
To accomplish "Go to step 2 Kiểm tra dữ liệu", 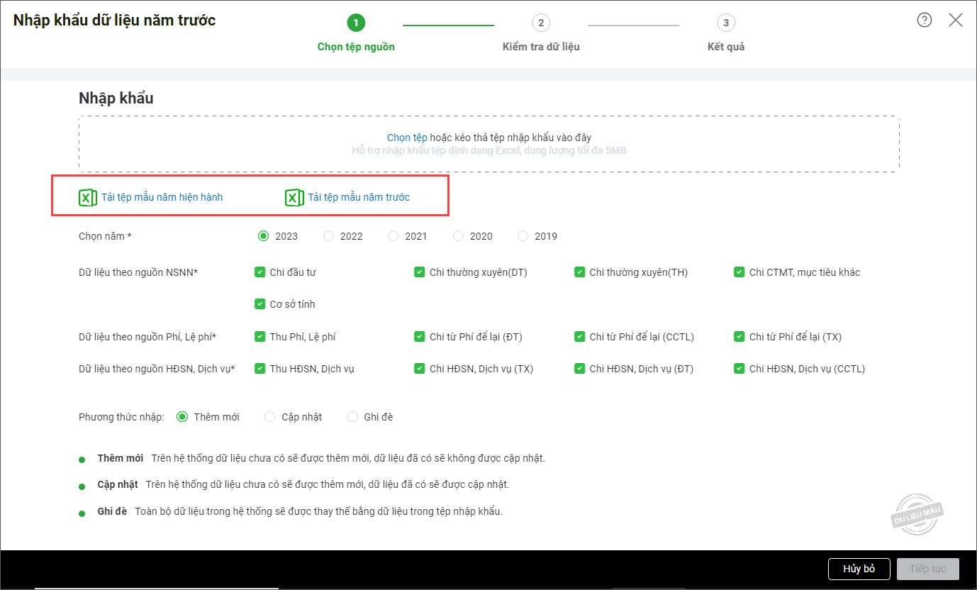I will tap(541, 23).
